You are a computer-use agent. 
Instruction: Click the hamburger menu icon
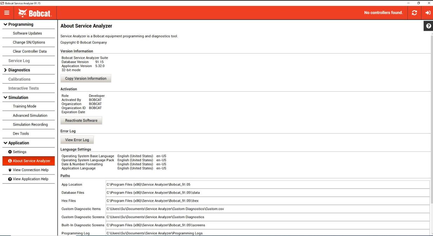click(6, 13)
